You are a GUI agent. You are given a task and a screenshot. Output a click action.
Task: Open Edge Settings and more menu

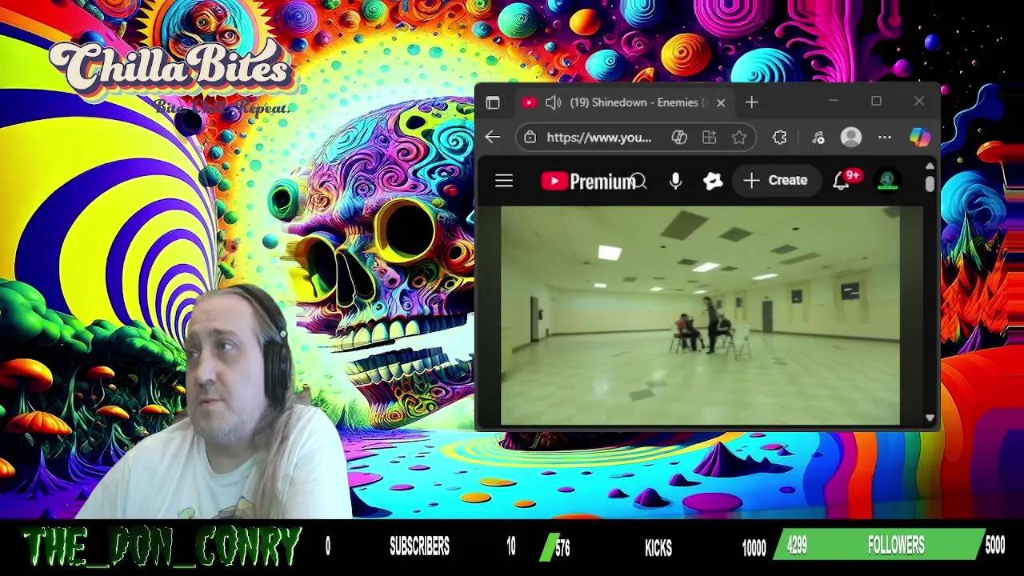[885, 138]
